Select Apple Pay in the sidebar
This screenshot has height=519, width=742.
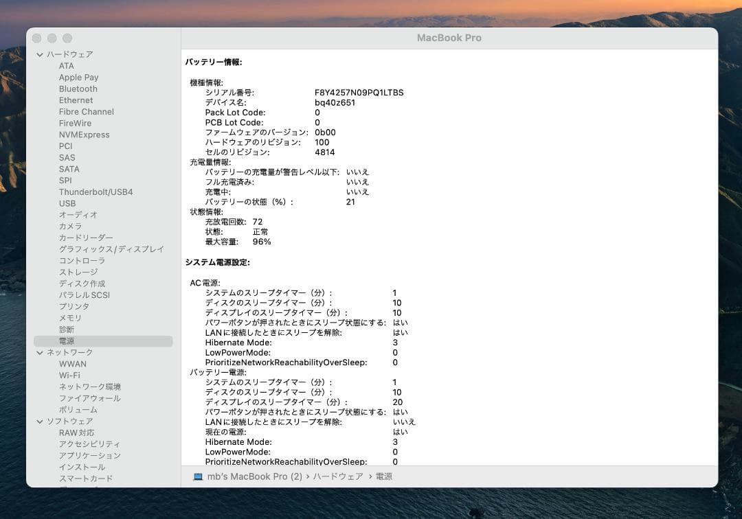pos(78,77)
